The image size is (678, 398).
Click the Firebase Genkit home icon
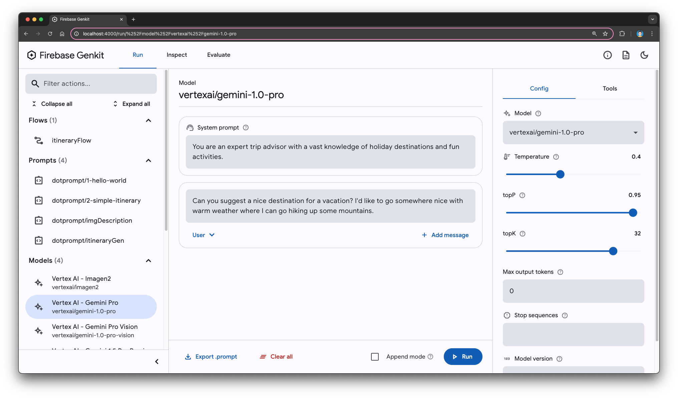click(x=32, y=55)
